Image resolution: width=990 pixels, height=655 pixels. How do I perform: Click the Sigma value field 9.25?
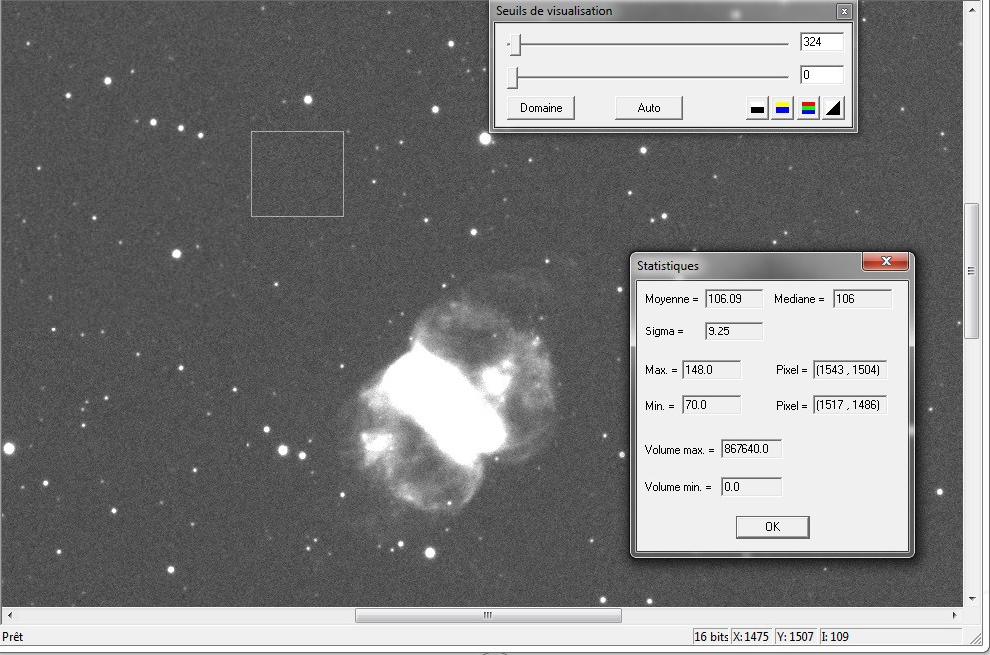734,330
